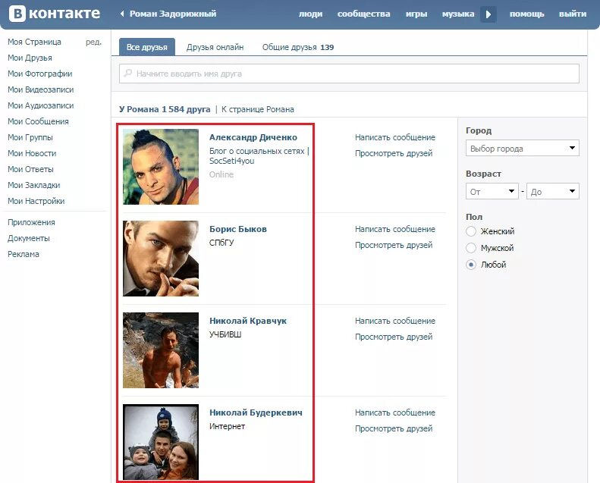Open Николай Кравчук profile name
The height and width of the screenshot is (483, 600).
(247, 321)
